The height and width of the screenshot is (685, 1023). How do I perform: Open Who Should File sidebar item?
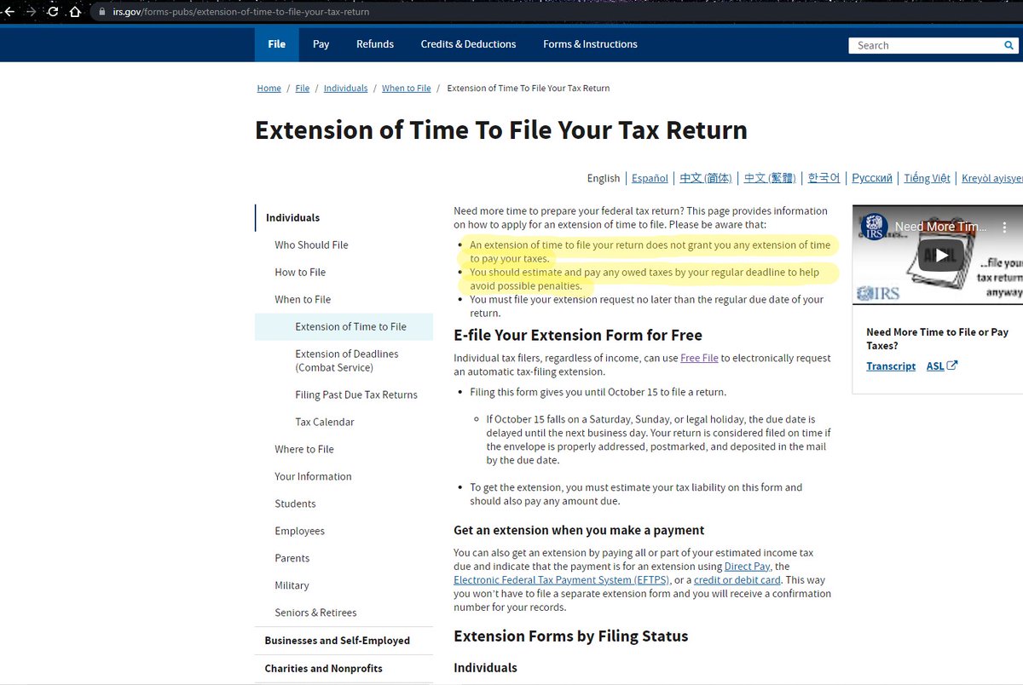(311, 245)
